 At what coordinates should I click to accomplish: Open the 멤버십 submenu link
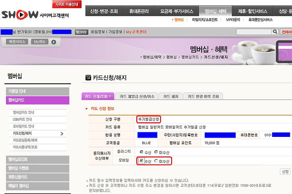[x=179, y=20]
